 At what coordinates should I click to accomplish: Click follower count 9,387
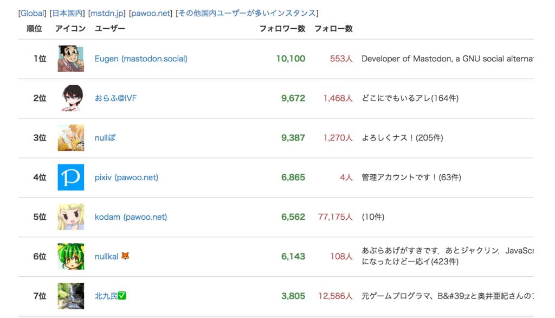(x=293, y=137)
